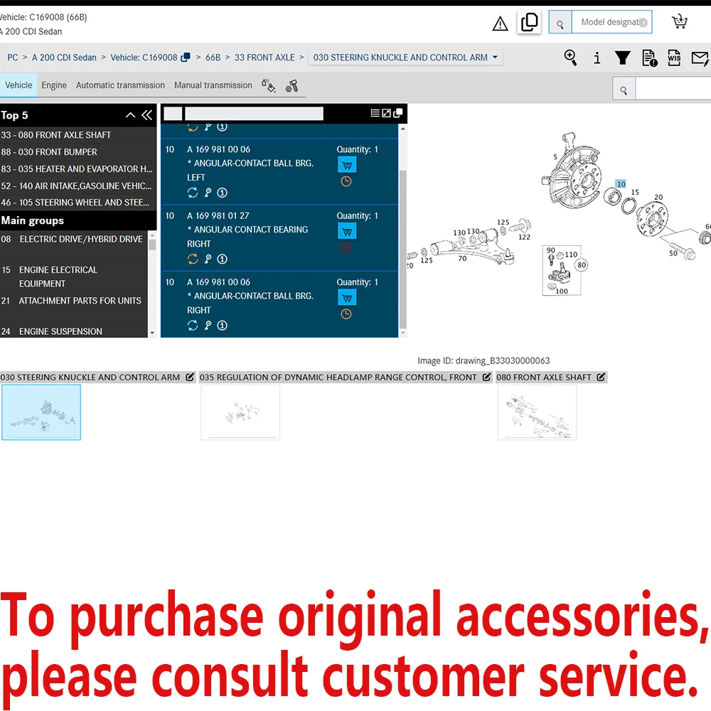Click the pop-out parts panel icon
This screenshot has height=711, width=711.
click(397, 113)
